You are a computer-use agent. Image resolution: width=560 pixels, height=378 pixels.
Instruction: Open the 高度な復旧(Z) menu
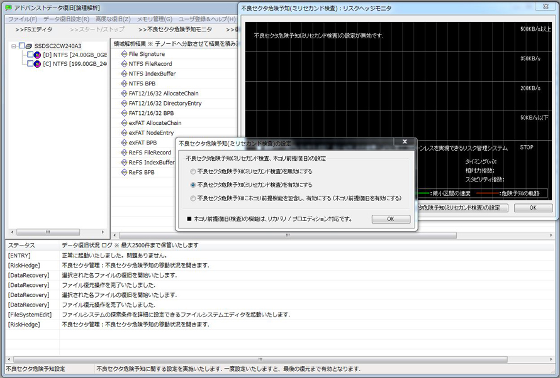click(113, 19)
